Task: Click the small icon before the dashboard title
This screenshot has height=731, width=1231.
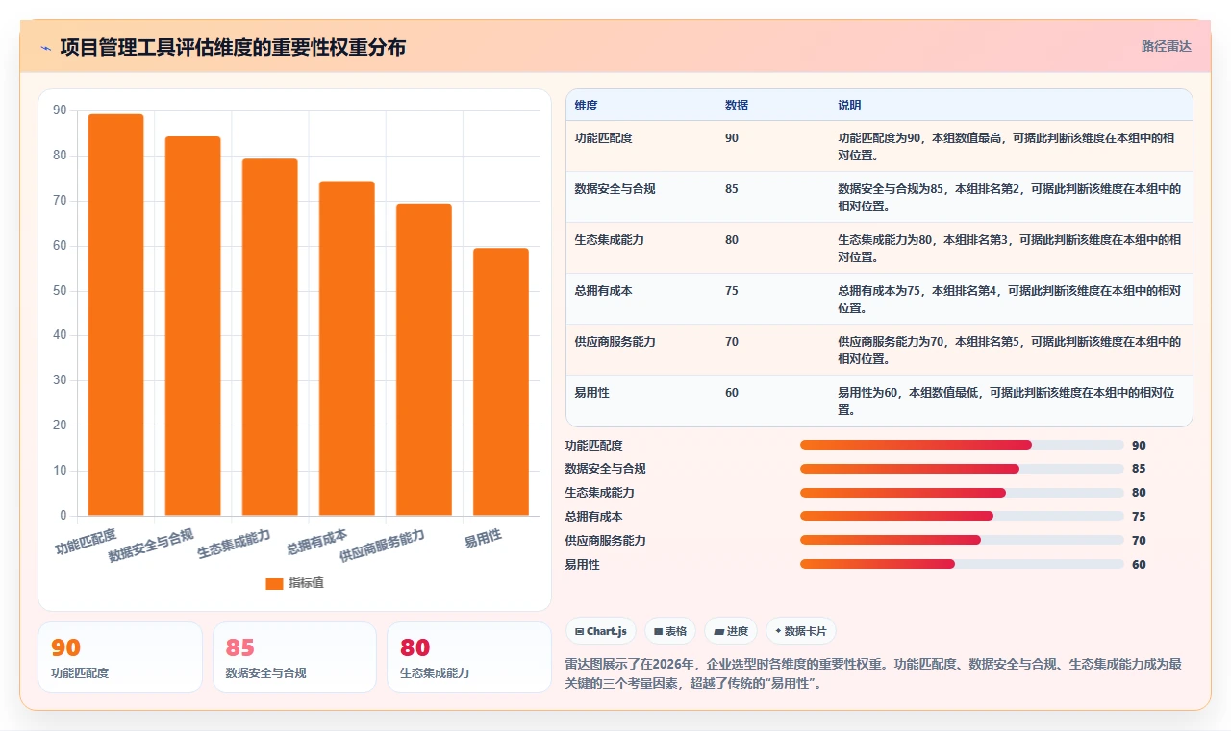Action: tap(45, 47)
